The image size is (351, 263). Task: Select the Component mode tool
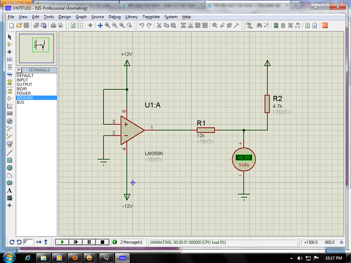pyautogui.click(x=10, y=45)
